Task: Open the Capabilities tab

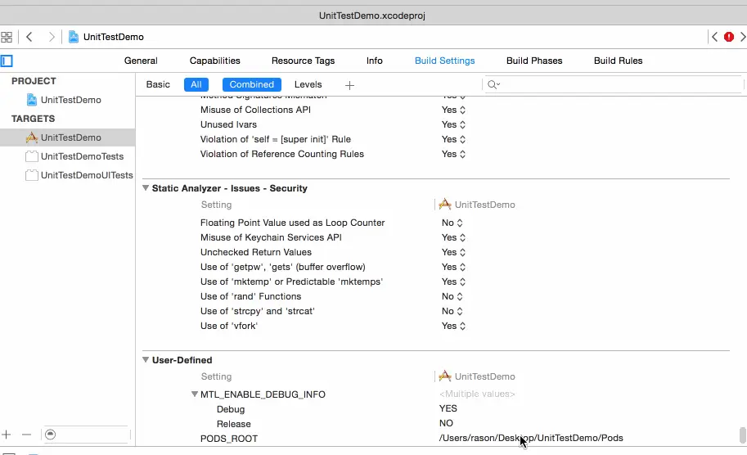Action: click(215, 61)
